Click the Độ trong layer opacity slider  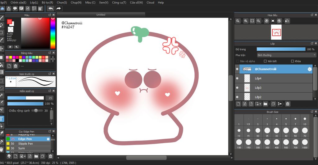click(x=281, y=49)
